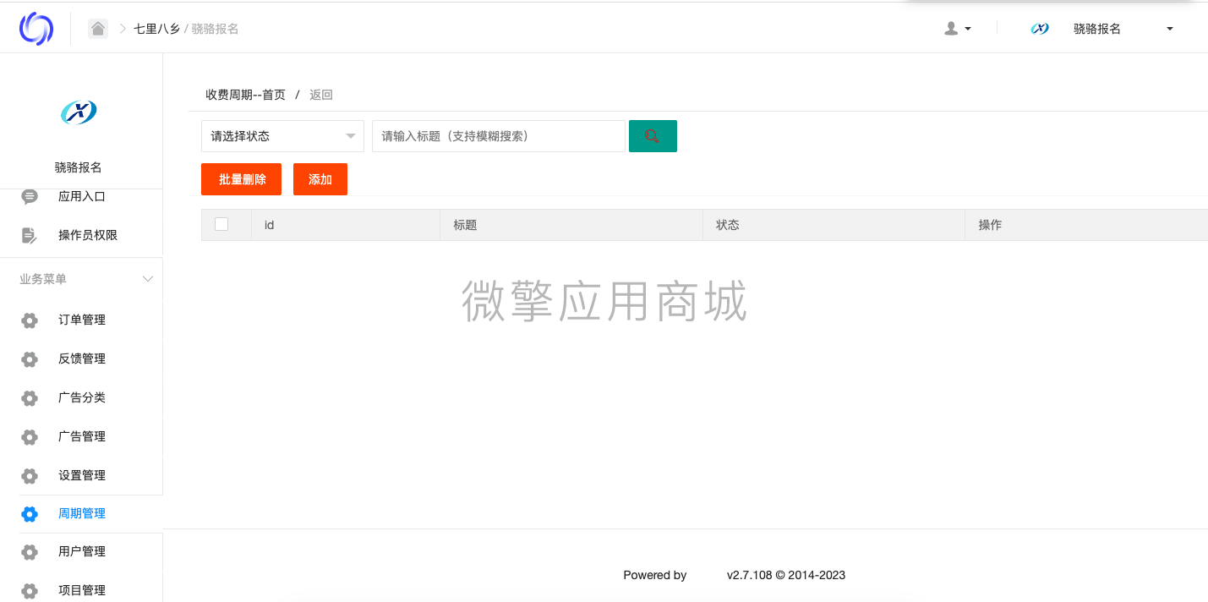Click the 骁骆报名 name under sidebar logo
This screenshot has width=1208, height=602.
click(x=79, y=167)
